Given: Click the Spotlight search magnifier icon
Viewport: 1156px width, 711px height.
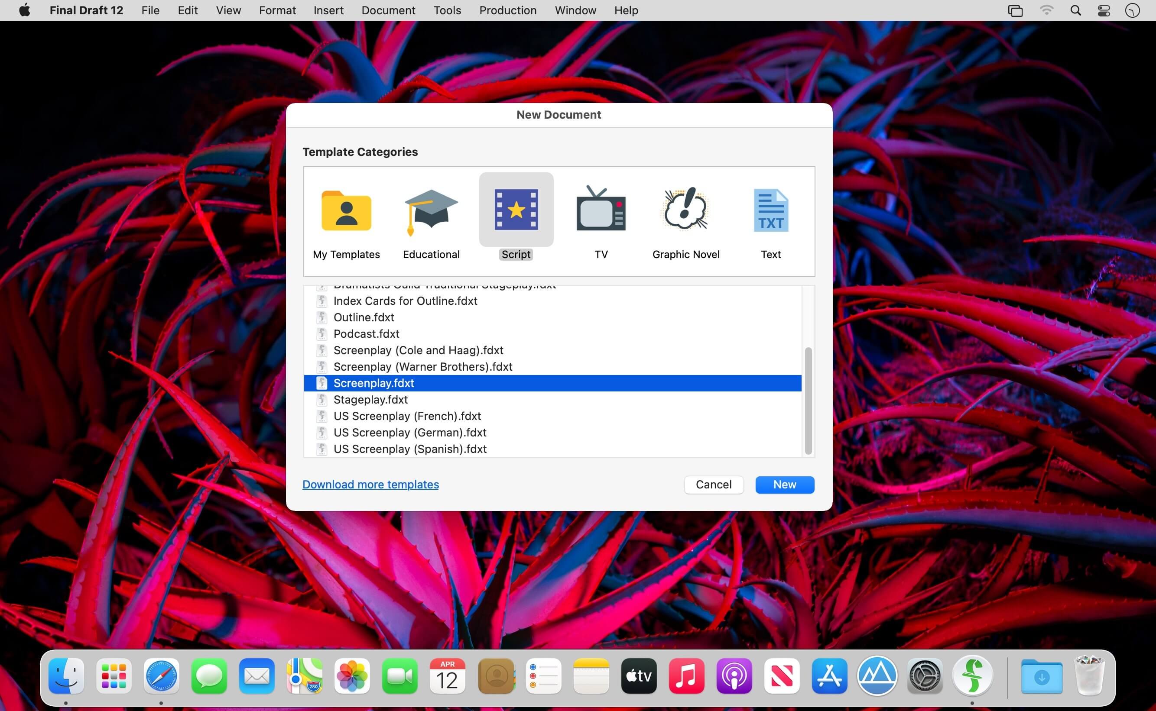Looking at the screenshot, I should (1075, 10).
